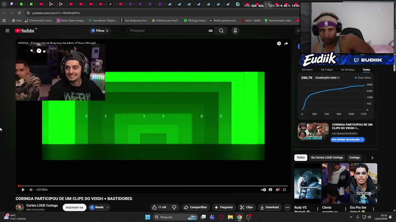Open options menu for Clenis short

(x=346, y=209)
